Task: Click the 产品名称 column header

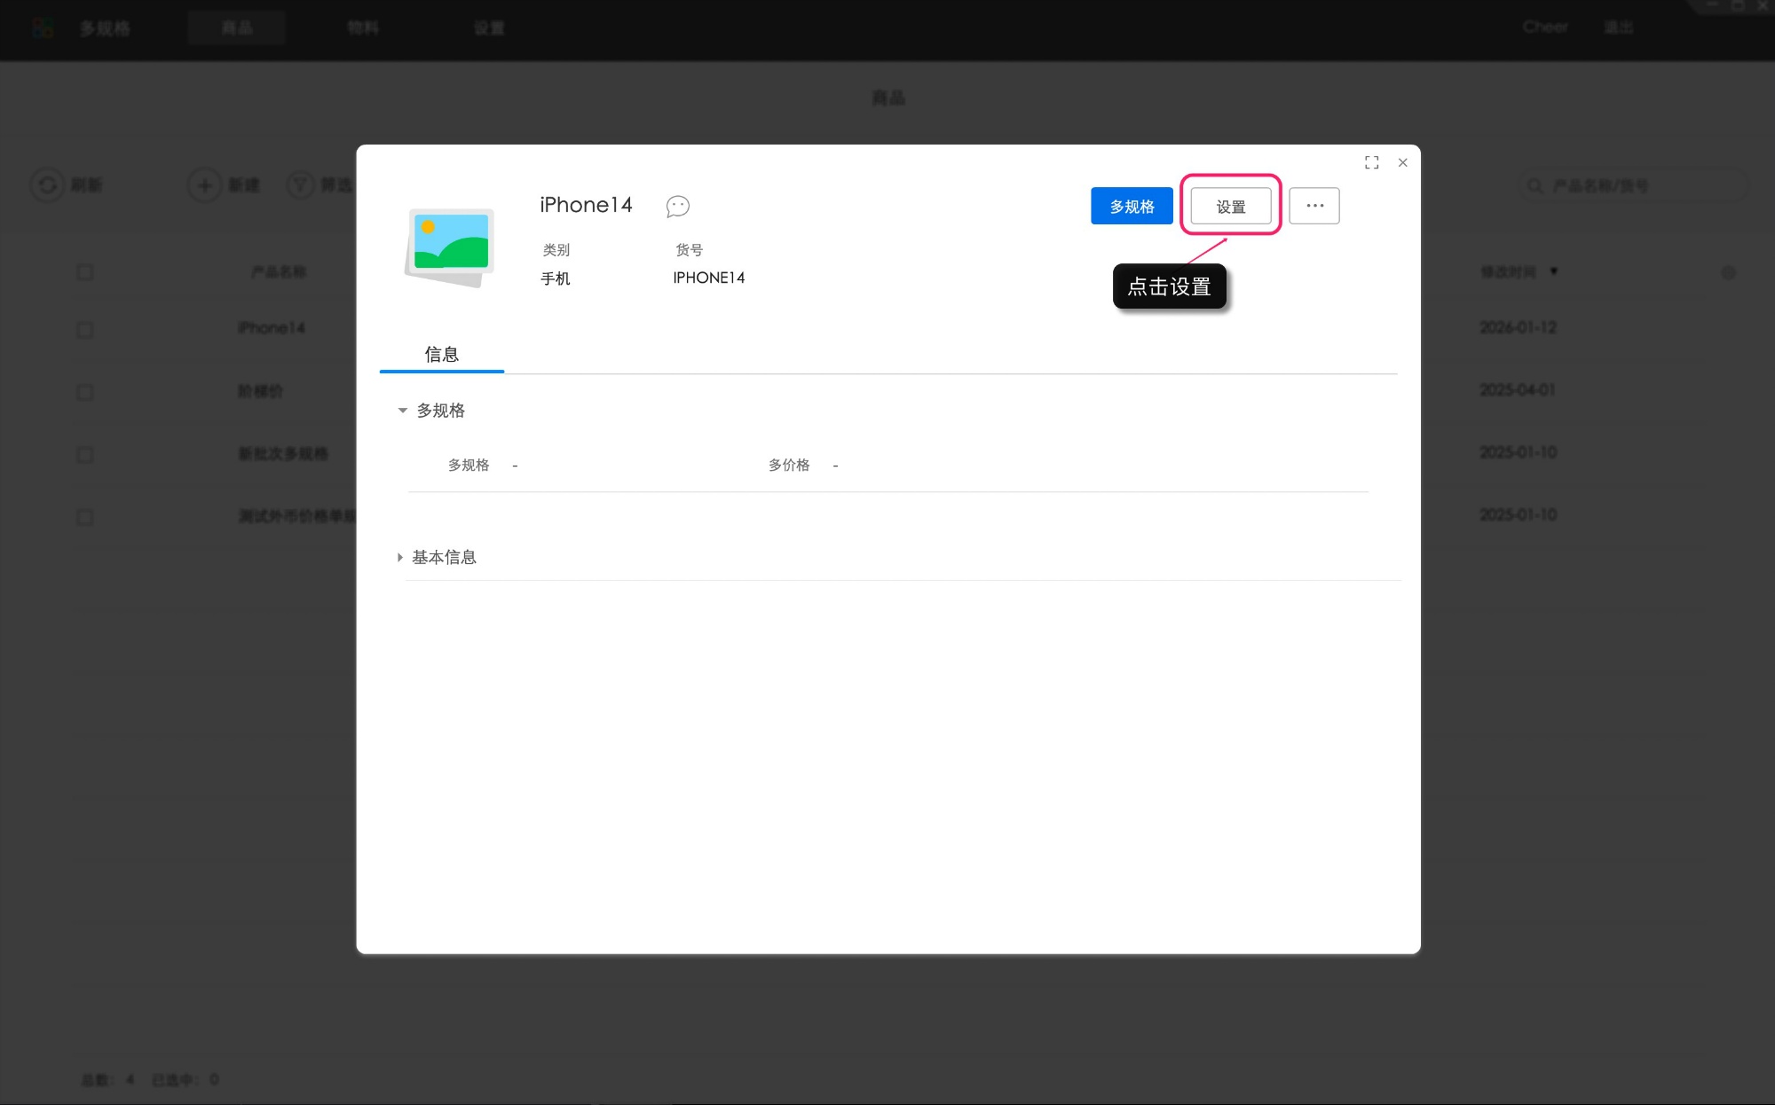Action: 279,271
